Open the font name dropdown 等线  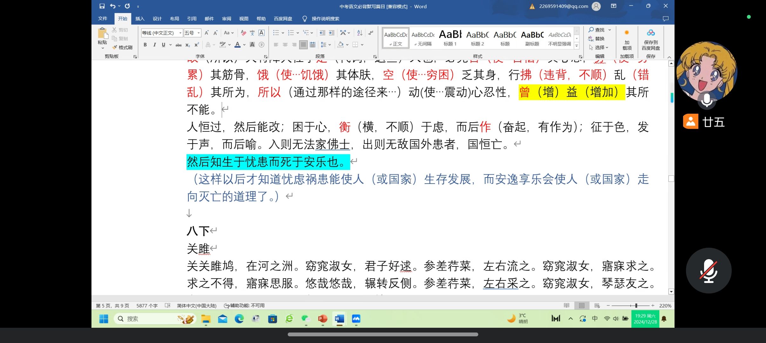pyautogui.click(x=180, y=33)
